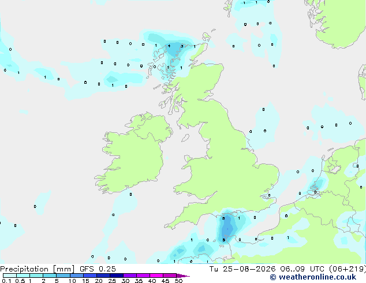Click the 25–30 mm dark blue swatch
The width and height of the screenshot is (366, 283).
click(x=117, y=275)
